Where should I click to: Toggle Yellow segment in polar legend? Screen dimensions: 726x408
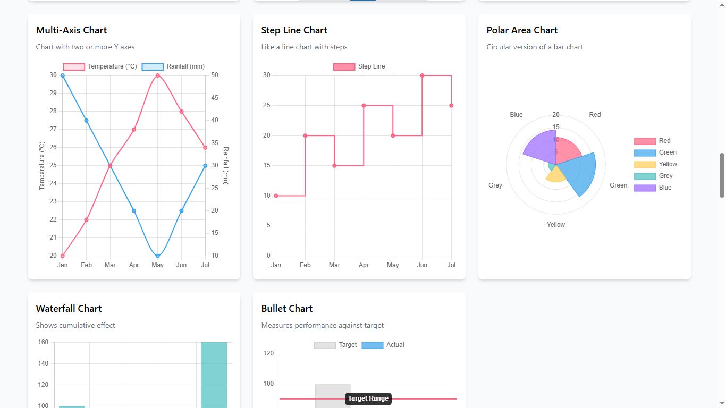(645, 164)
